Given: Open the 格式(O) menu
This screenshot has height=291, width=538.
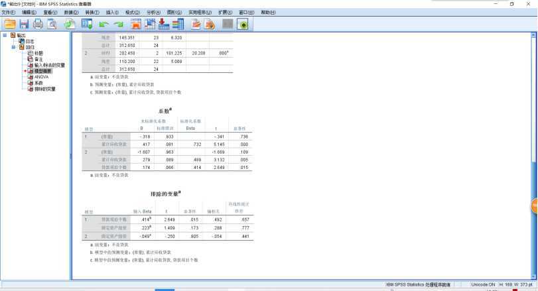Looking at the screenshot, I should [133, 13].
